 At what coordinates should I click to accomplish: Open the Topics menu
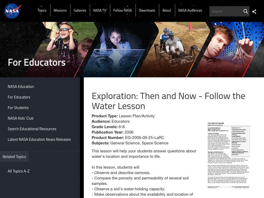(42, 10)
